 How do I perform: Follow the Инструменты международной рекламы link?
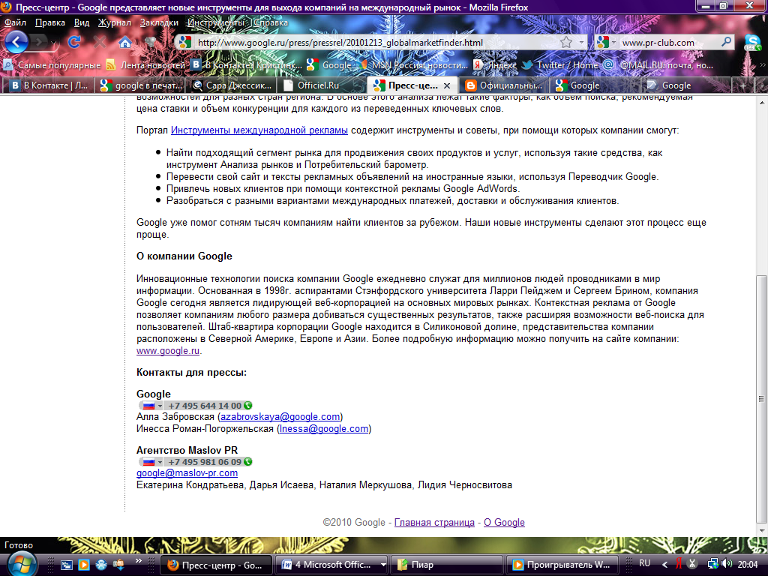coord(259,130)
